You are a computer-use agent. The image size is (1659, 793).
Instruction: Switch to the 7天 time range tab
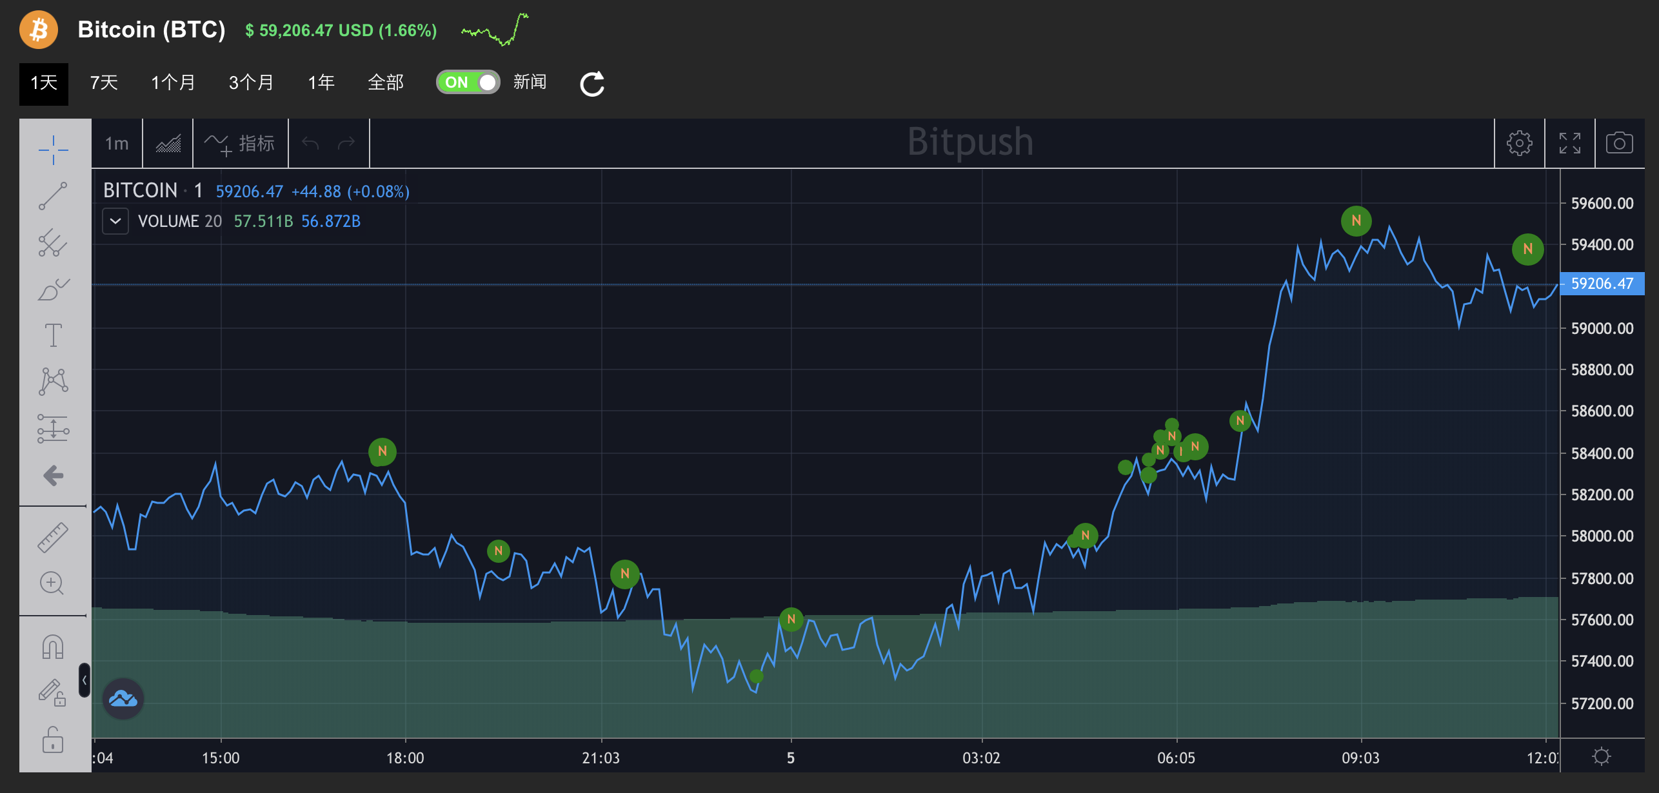coord(103,83)
